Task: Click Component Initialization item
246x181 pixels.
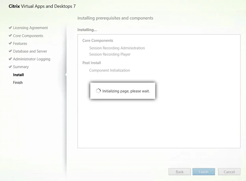Action: 110,70
